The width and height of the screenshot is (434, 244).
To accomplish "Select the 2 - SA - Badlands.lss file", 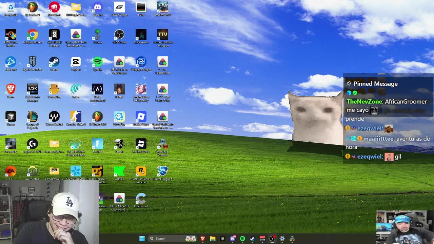I will pyautogui.click(x=163, y=65).
